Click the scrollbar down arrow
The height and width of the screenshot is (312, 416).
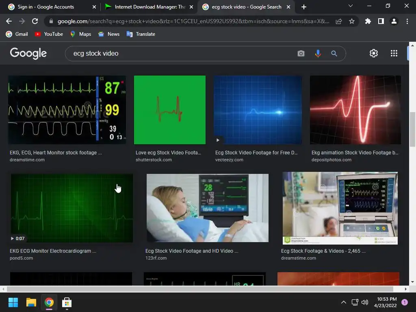click(x=412, y=282)
